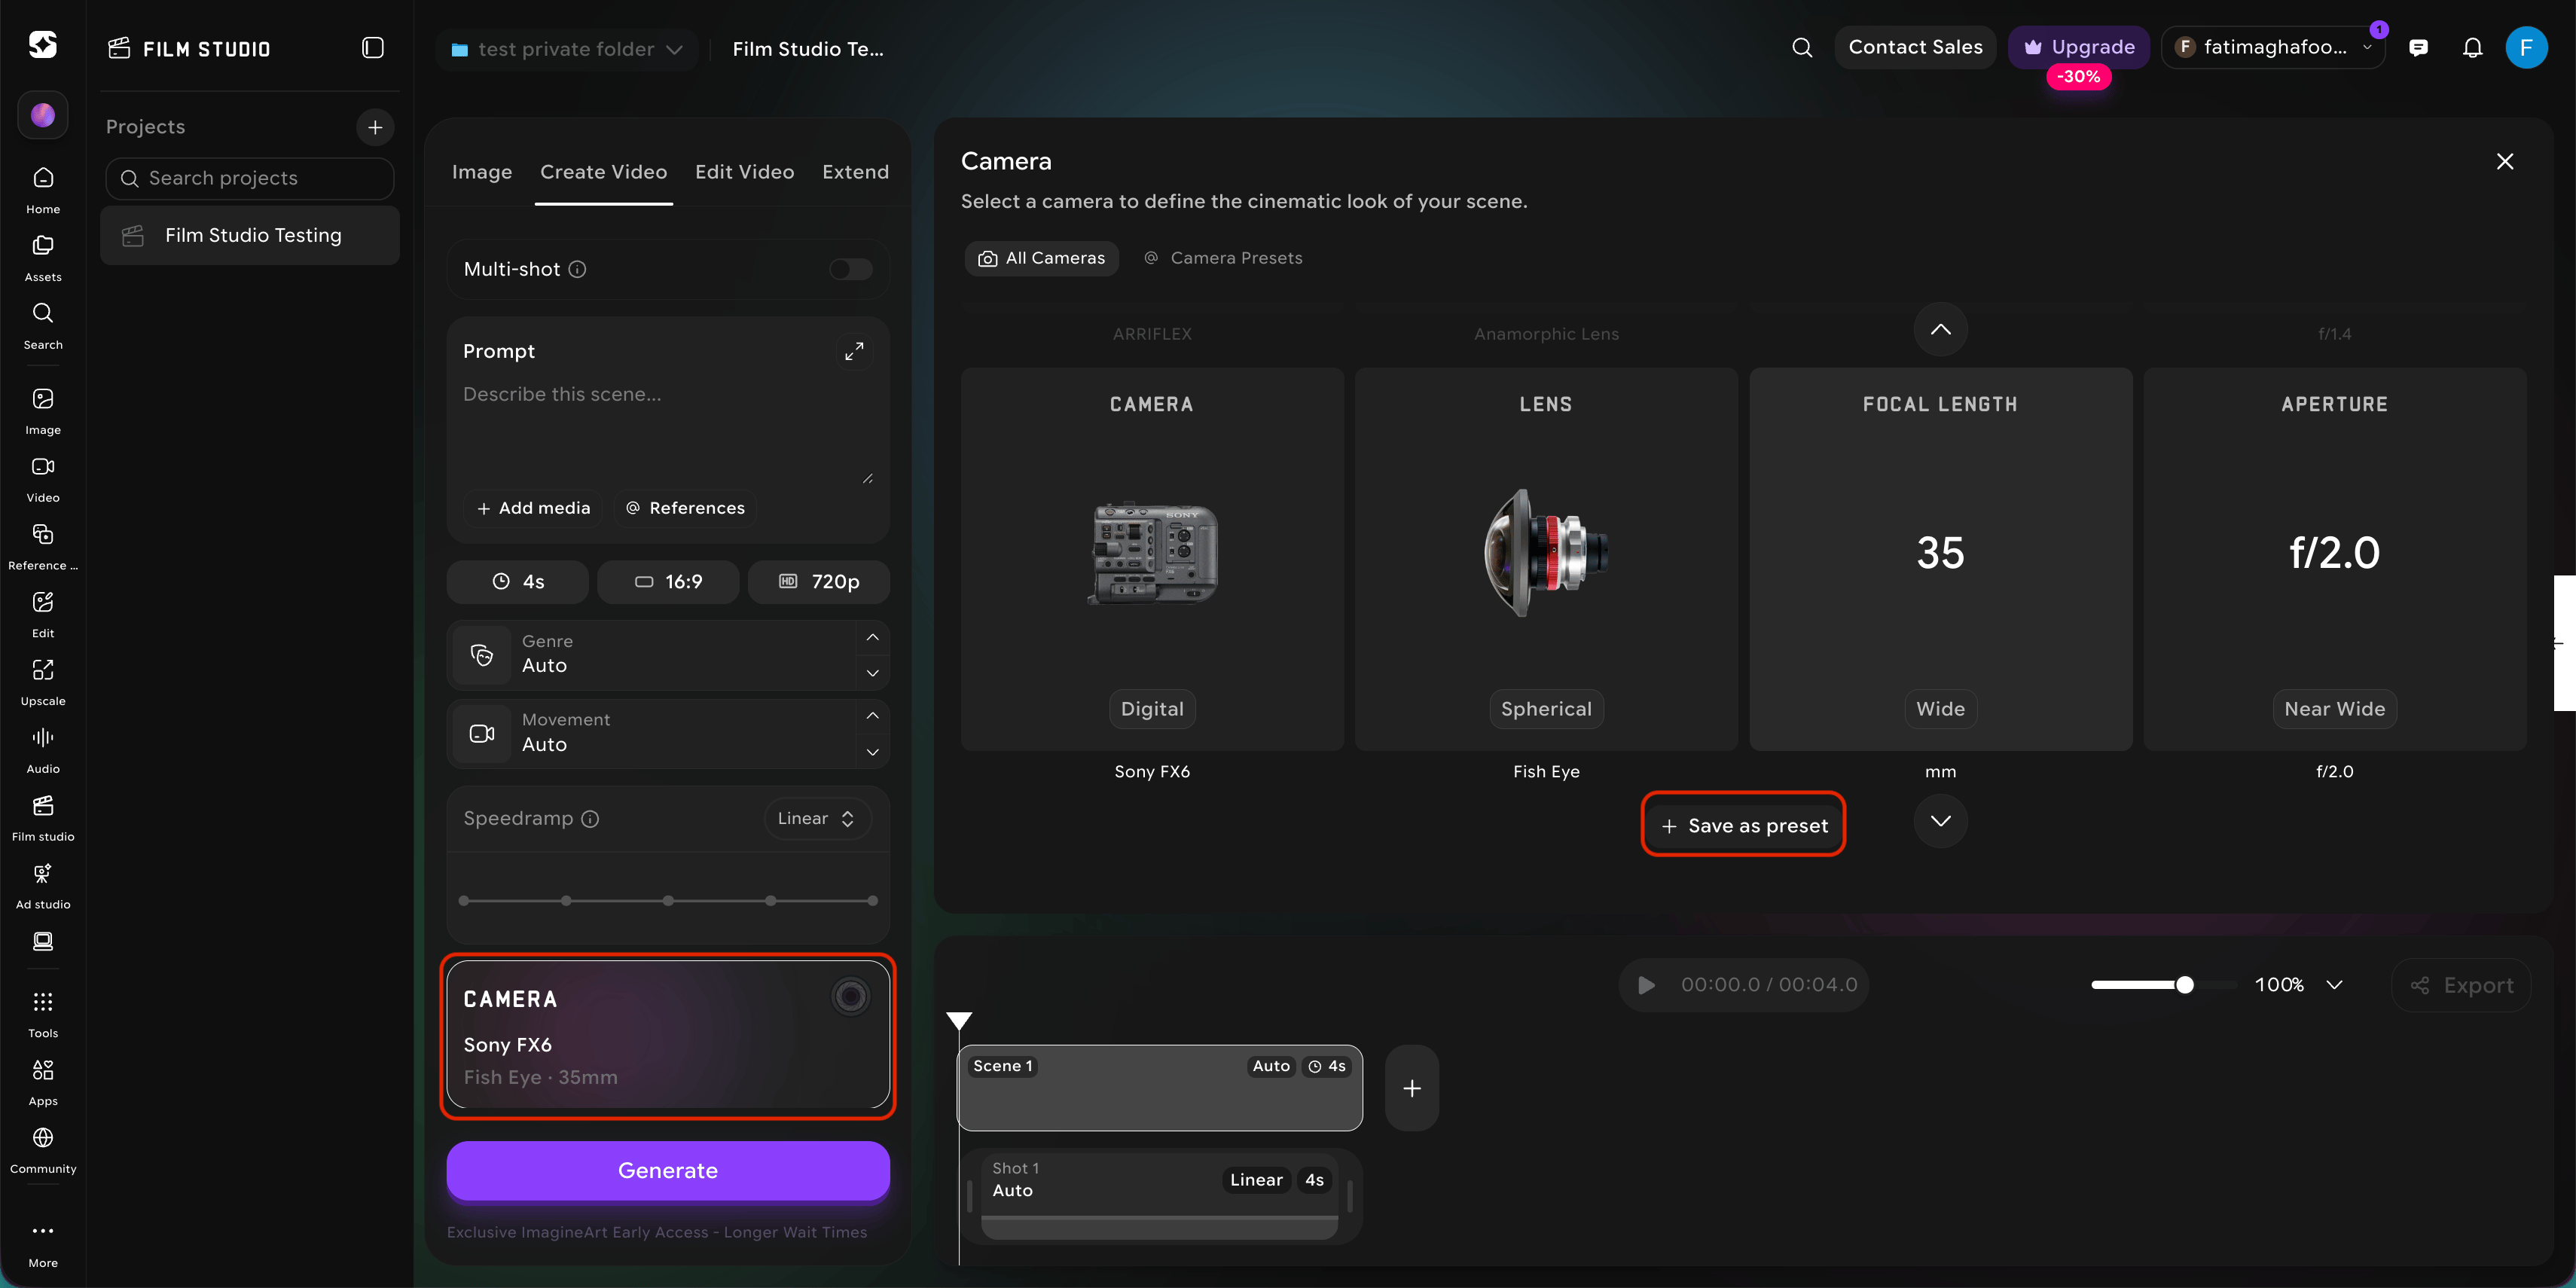Open the fatimaghafoo account dropdown
The image size is (2576, 1288).
[2273, 47]
